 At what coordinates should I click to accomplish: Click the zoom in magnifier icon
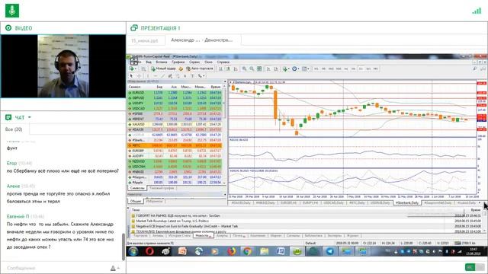(x=244, y=68)
